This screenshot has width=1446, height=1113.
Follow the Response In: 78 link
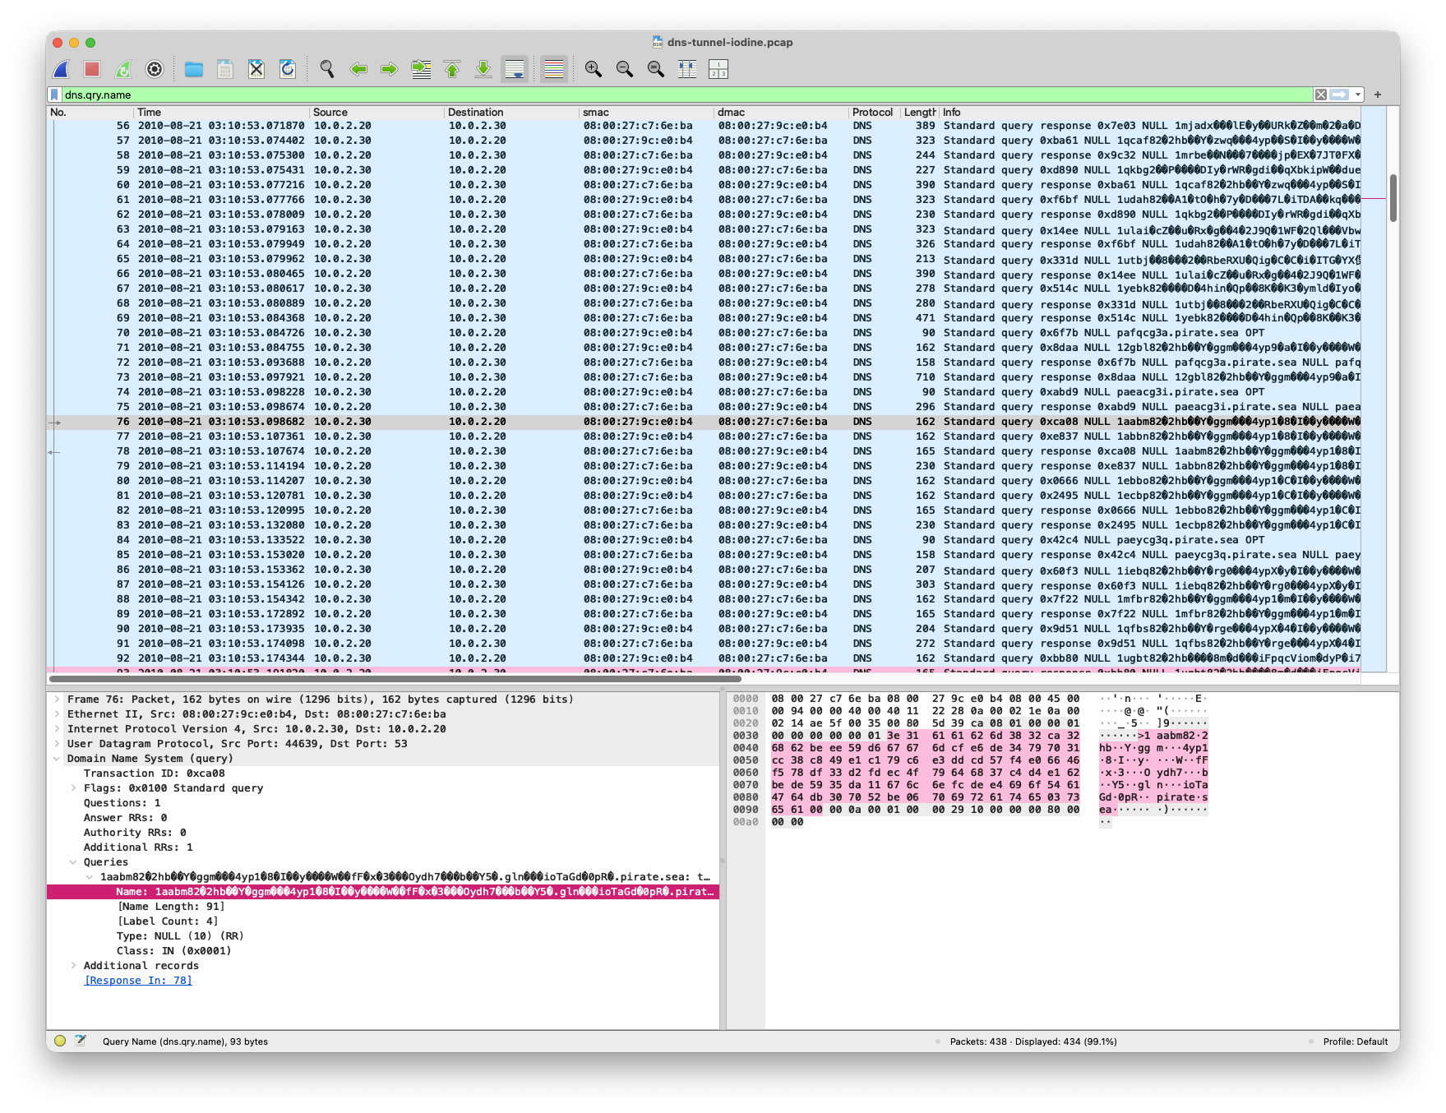(x=138, y=981)
